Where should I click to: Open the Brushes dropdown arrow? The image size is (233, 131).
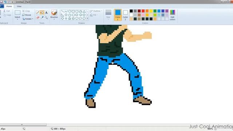point(54,19)
